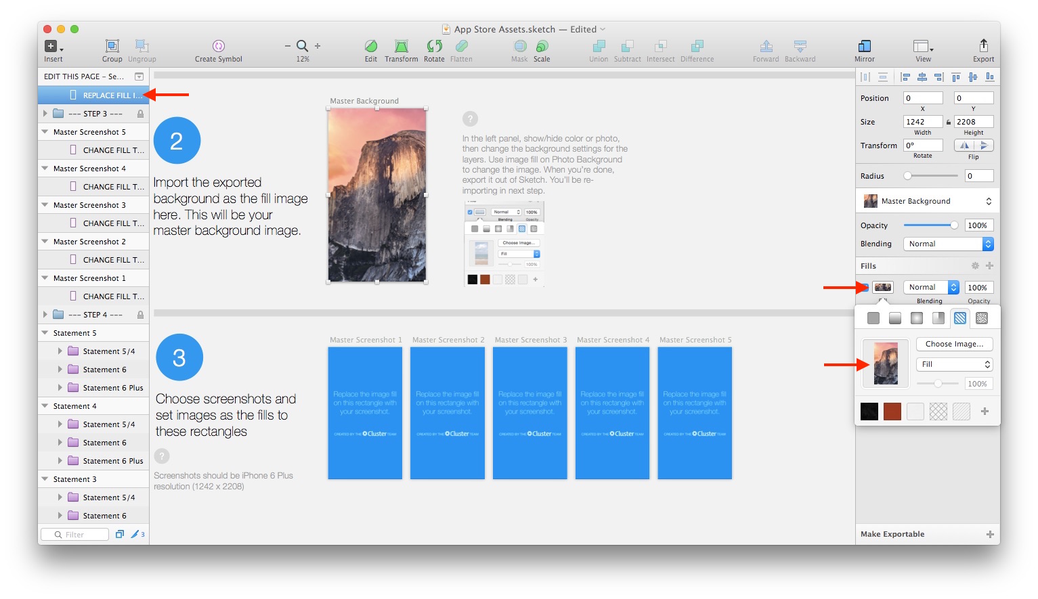Viewport: 1038px width, 599px height.
Task: Select the REPLACE FILL layer
Action: 93,95
